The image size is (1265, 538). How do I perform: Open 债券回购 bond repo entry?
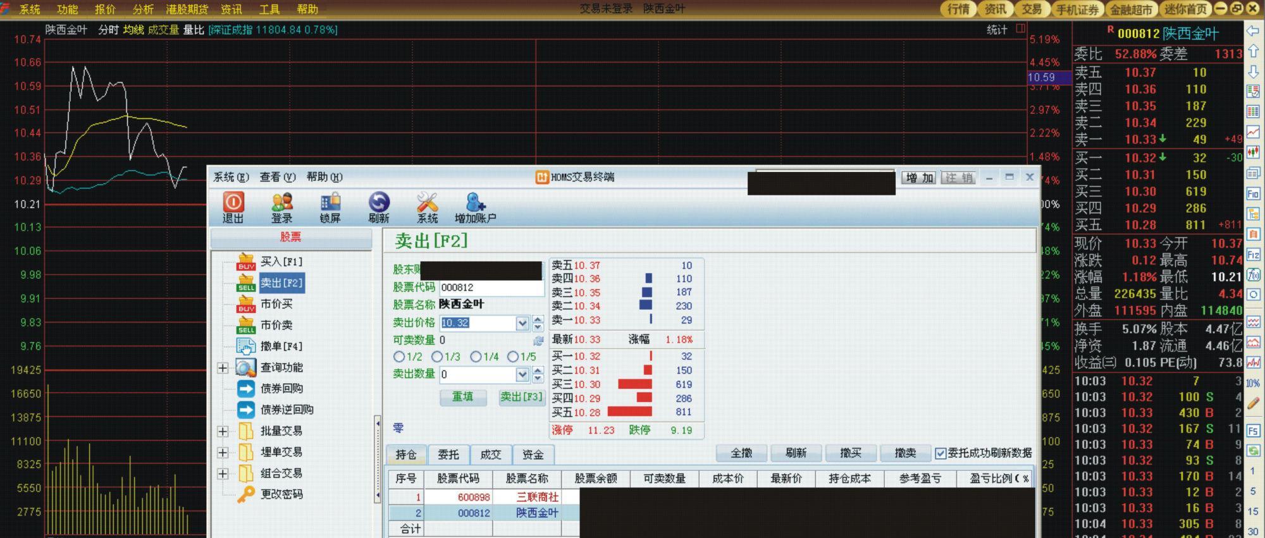pos(270,388)
